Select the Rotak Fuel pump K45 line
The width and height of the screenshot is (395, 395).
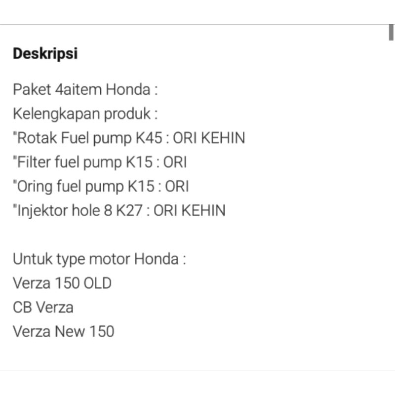click(129, 138)
